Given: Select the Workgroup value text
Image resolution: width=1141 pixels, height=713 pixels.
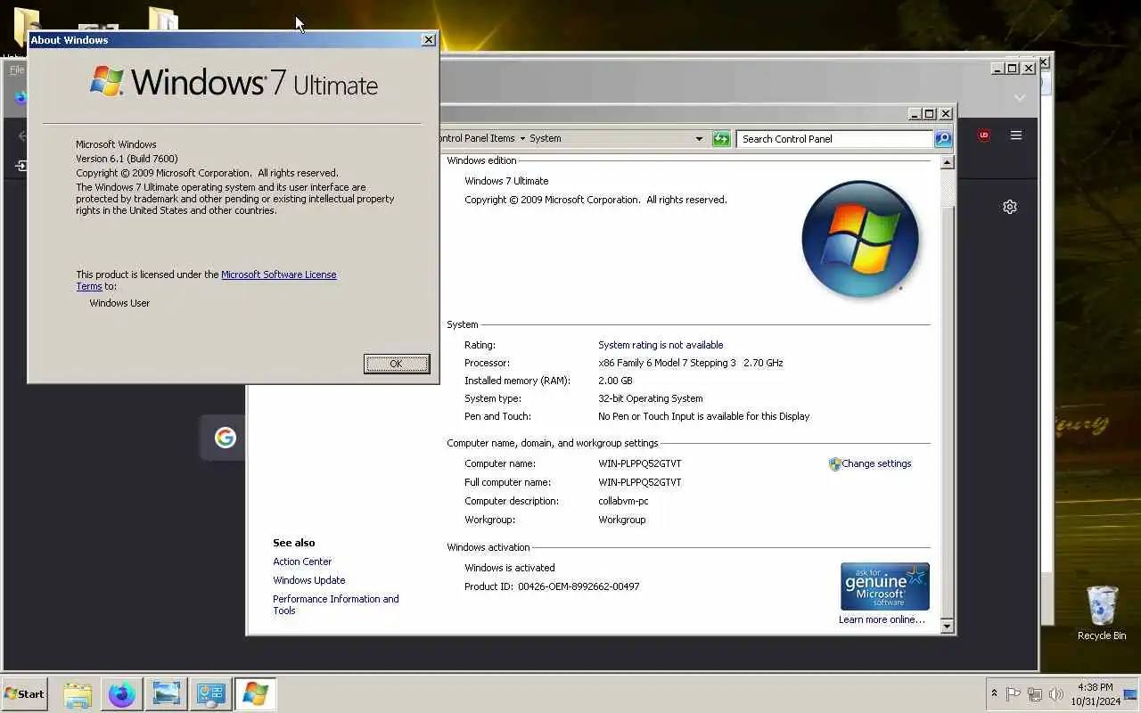Looking at the screenshot, I should pos(622,520).
